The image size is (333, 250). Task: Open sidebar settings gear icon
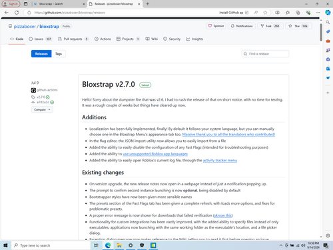click(x=328, y=235)
